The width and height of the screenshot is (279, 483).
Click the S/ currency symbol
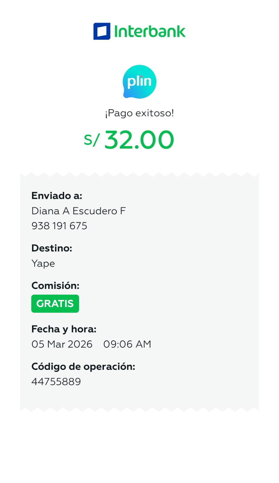coord(91,140)
